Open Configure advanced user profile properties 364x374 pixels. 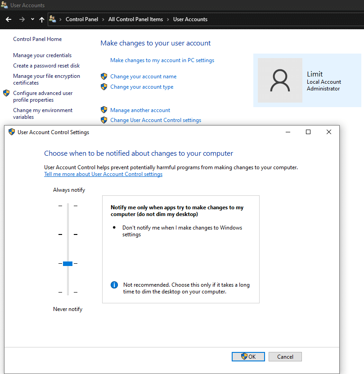click(x=43, y=96)
